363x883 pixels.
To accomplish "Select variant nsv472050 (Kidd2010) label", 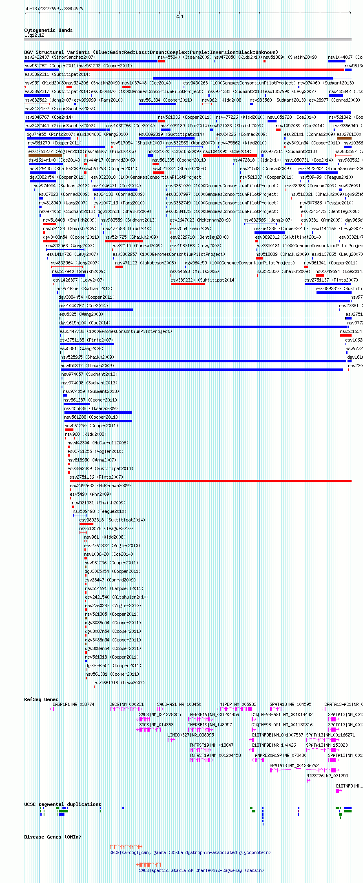I will tap(238, 57).
